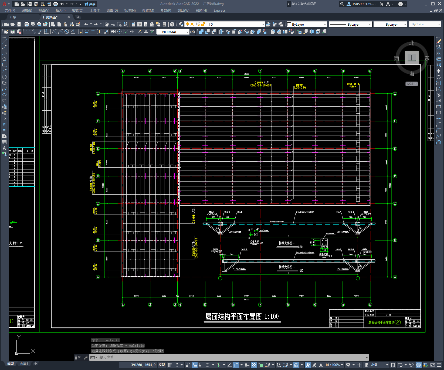
Task: Open the Express menu
Action: click(219, 11)
